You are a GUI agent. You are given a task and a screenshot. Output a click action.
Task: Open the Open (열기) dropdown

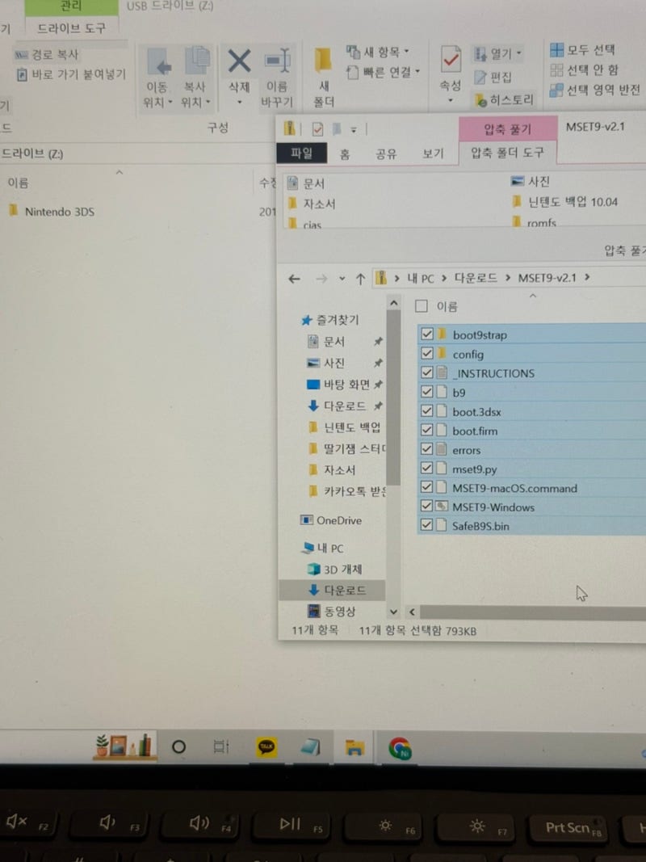(497, 54)
